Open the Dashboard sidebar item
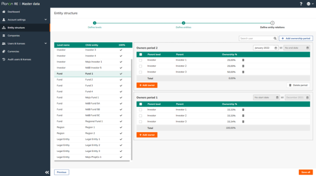 [13, 12]
